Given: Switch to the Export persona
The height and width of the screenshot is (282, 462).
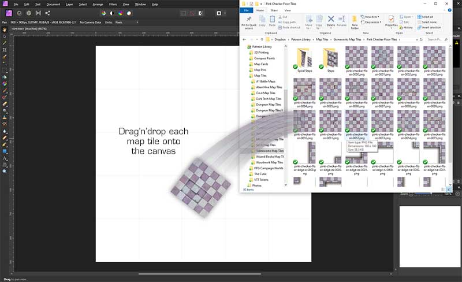Looking at the screenshot, I should pos(47,13).
